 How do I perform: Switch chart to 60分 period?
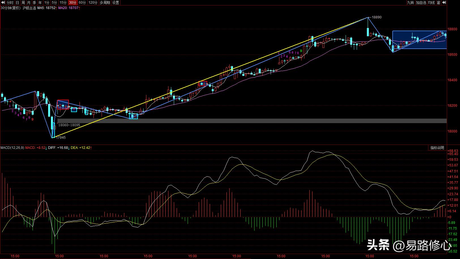[x=82, y=3]
